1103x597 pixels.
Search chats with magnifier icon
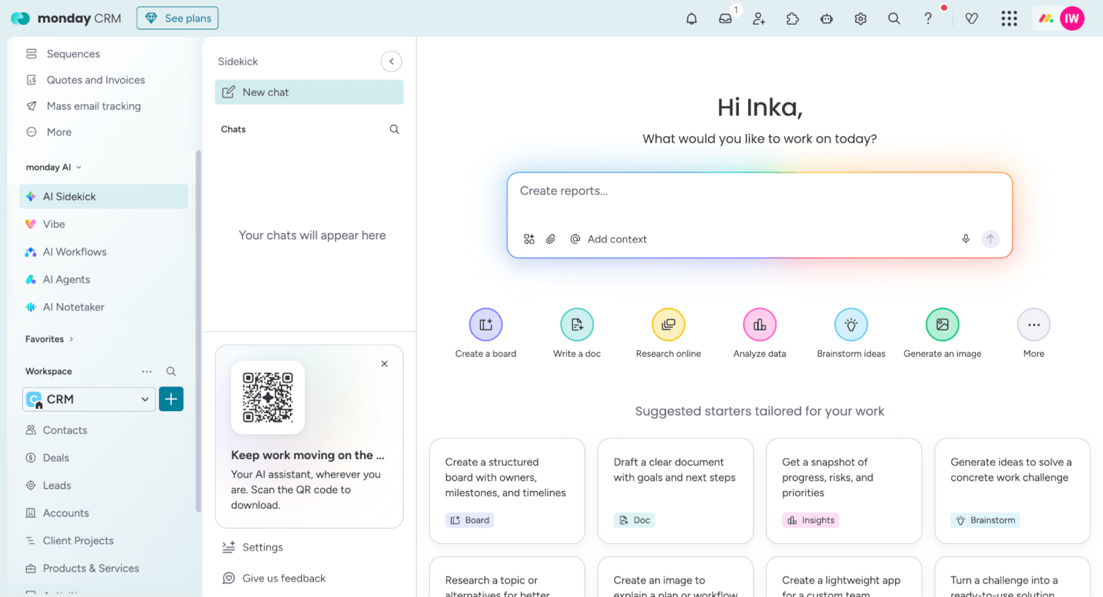(x=395, y=129)
